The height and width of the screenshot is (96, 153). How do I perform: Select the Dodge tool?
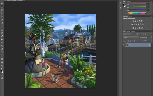(x=2, y=46)
